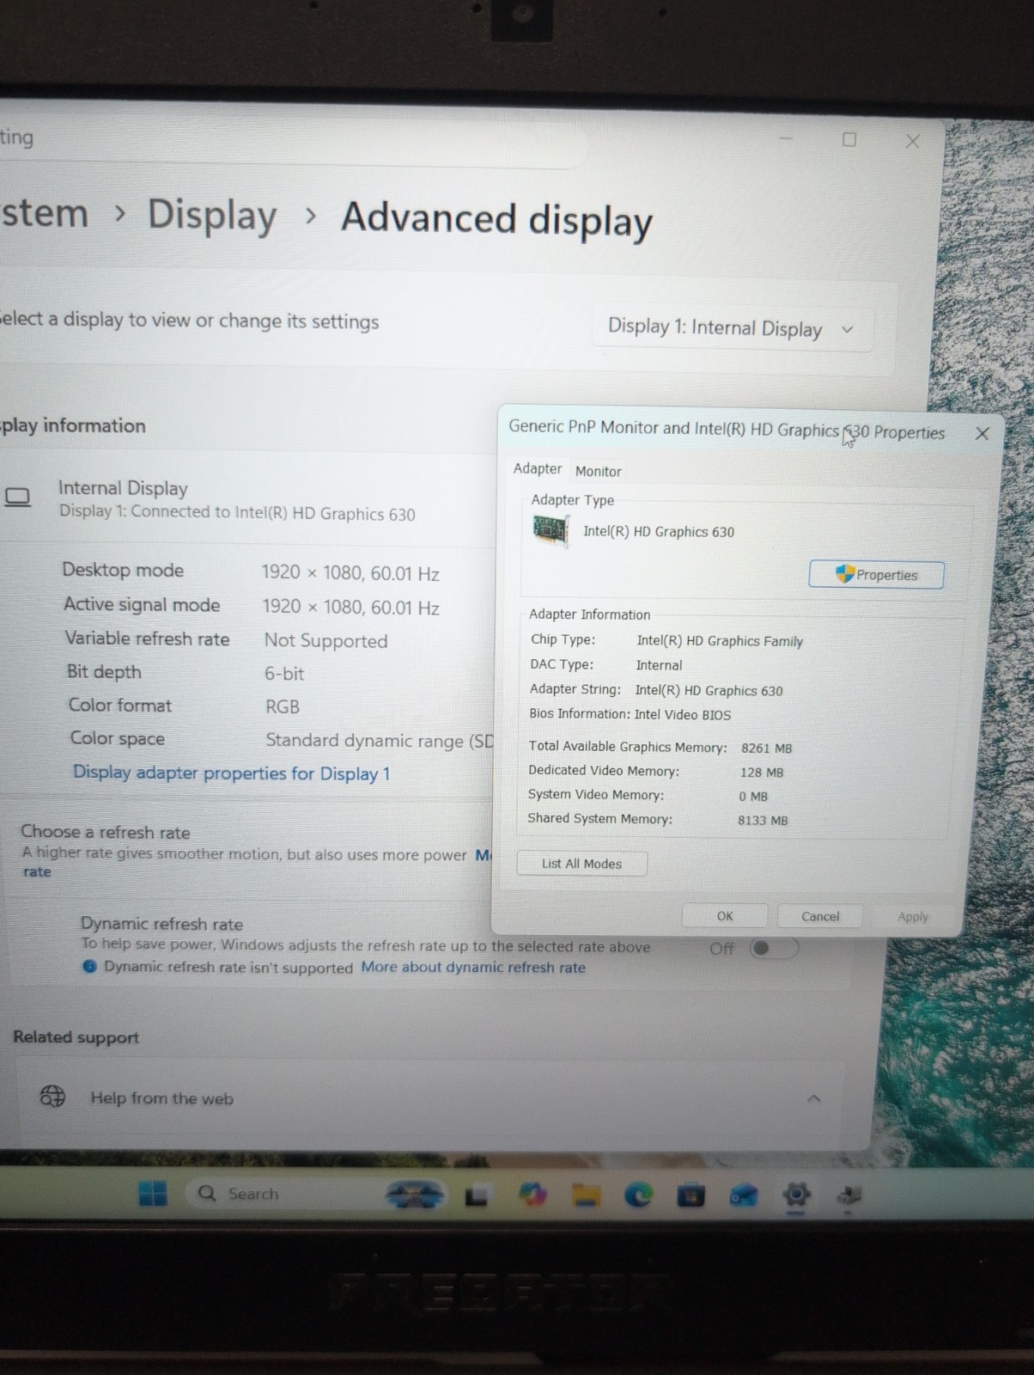The width and height of the screenshot is (1034, 1375).
Task: Click the '128 MB' dedicated video memory value
Action: [762, 772]
